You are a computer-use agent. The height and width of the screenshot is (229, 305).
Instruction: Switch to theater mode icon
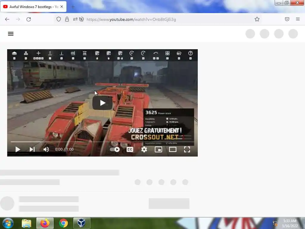[173, 149]
